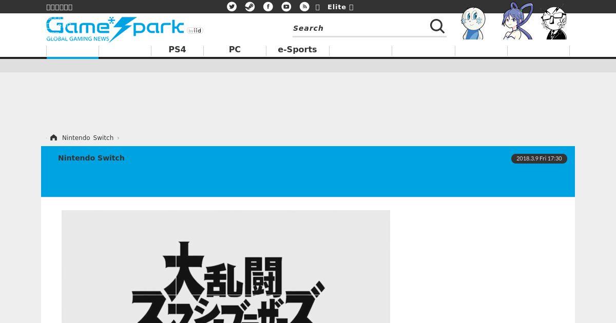Click the iid badge beside logo
616x323 pixels.
tap(195, 31)
